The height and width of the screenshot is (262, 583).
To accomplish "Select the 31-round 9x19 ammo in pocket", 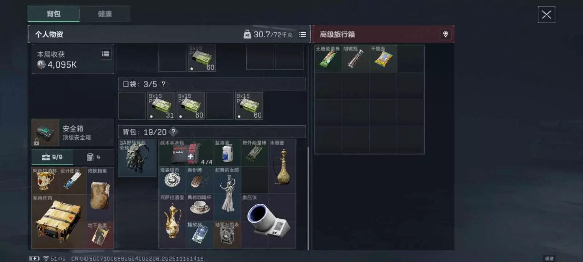I will pyautogui.click(x=161, y=106).
